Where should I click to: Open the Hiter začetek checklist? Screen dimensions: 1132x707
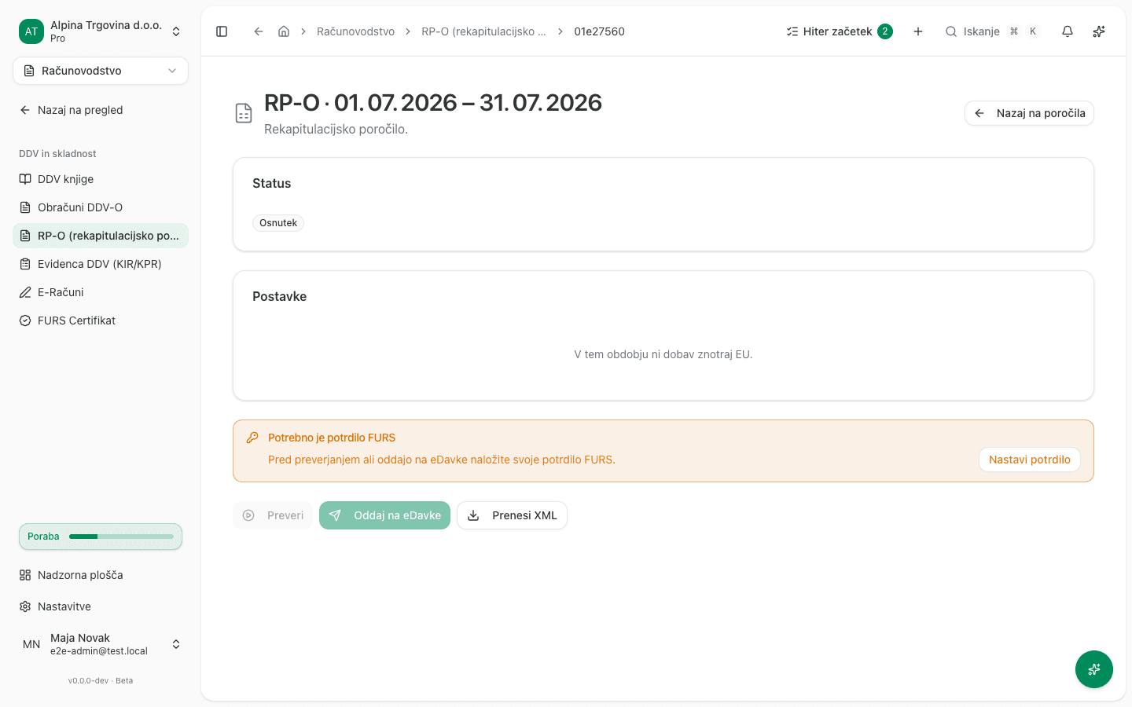[x=839, y=31]
